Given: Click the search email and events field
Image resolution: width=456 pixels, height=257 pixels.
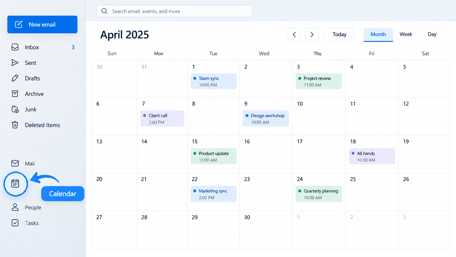Looking at the screenshot, I should pos(175,11).
